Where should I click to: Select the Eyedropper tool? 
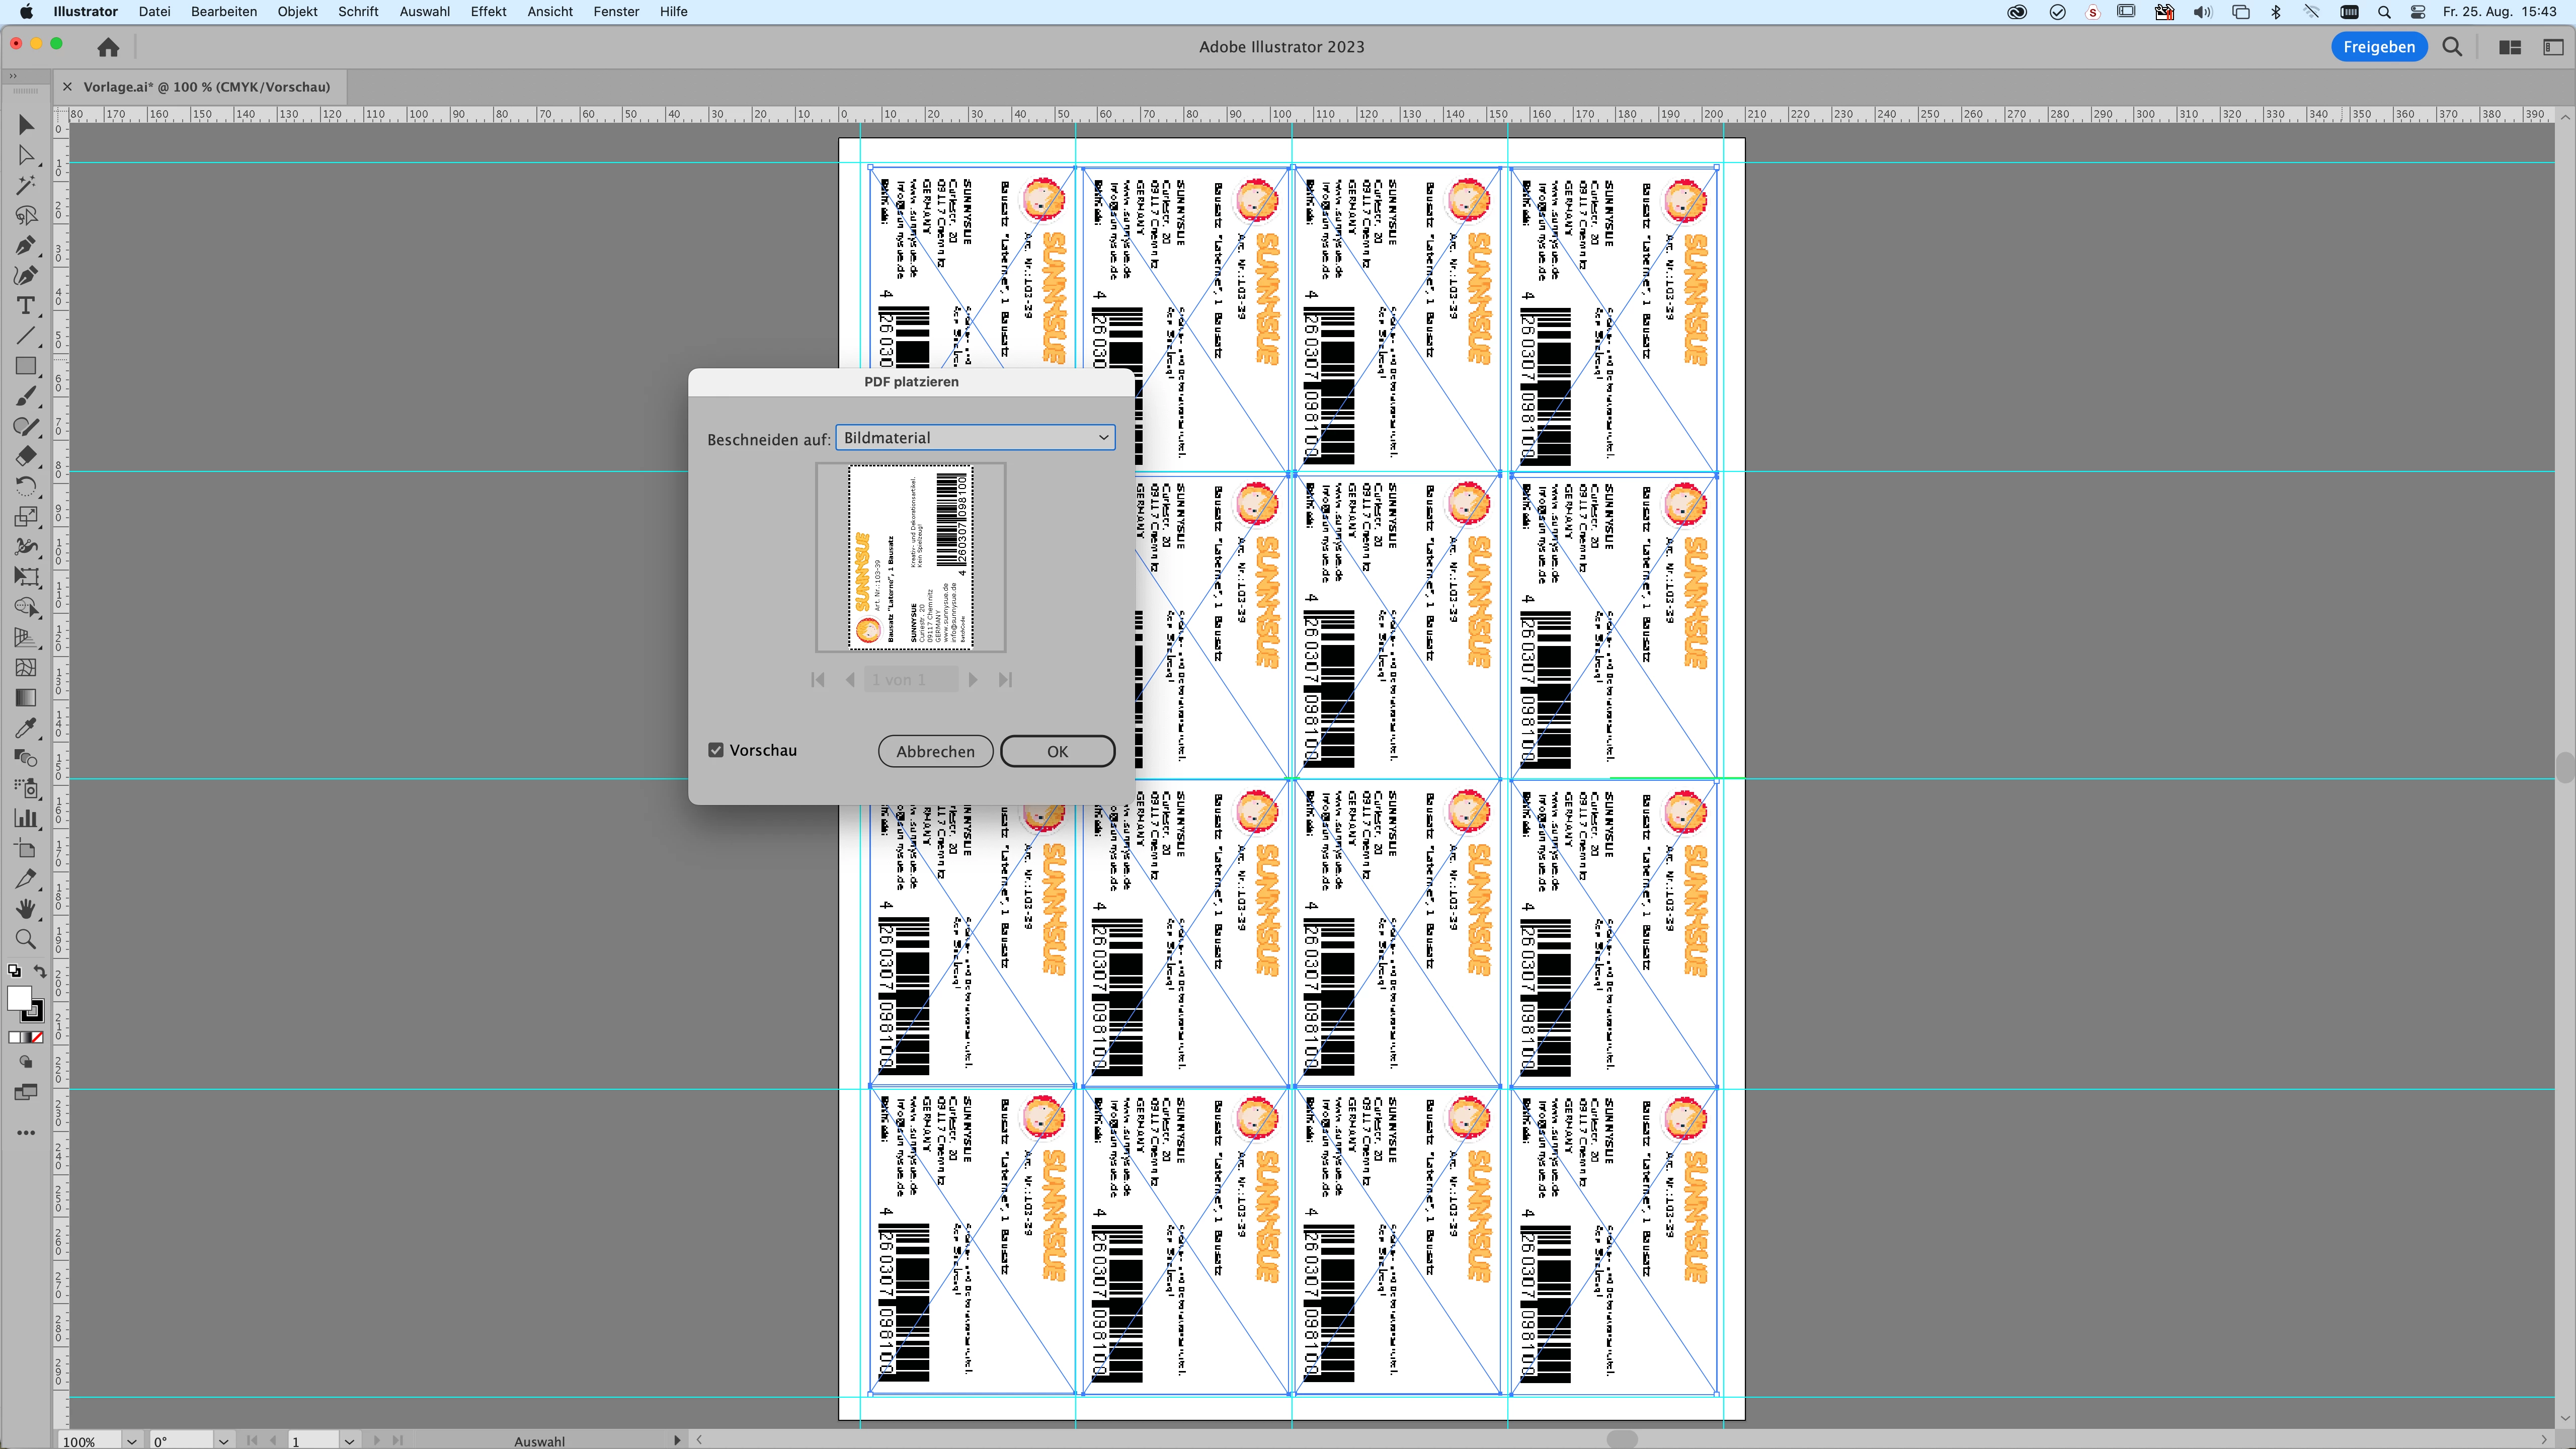tap(25, 728)
